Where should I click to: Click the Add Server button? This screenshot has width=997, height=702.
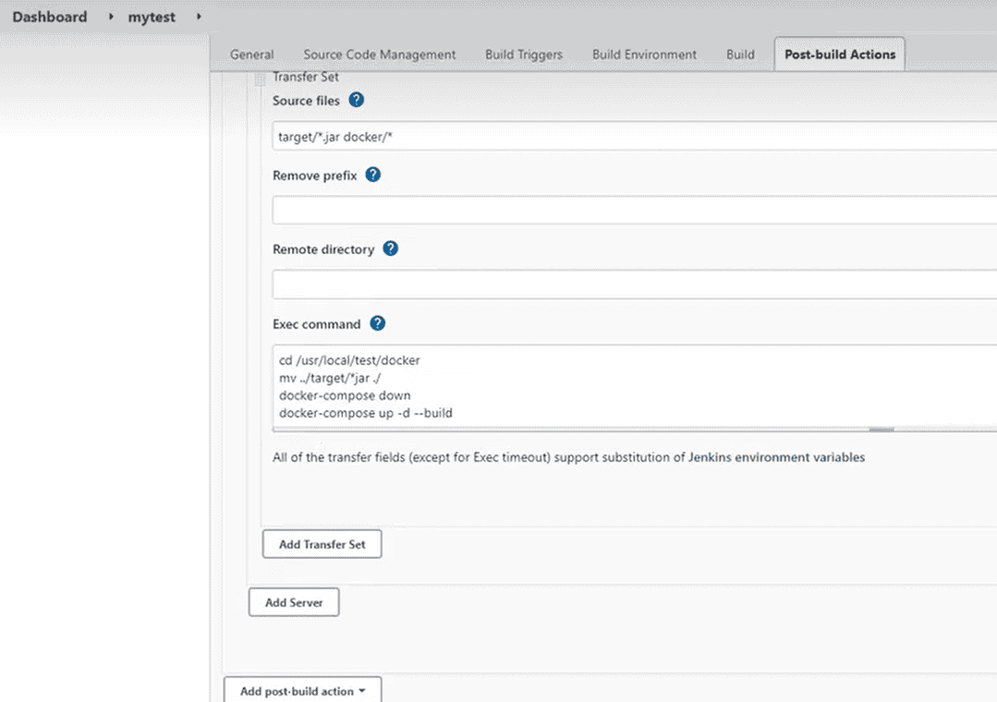[x=294, y=602]
